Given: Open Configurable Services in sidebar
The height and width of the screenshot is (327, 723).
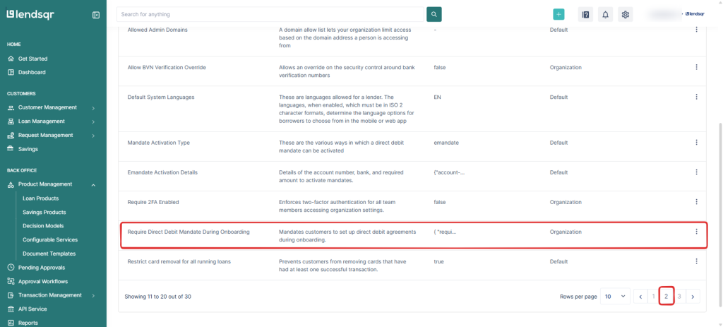Looking at the screenshot, I should click(49, 239).
